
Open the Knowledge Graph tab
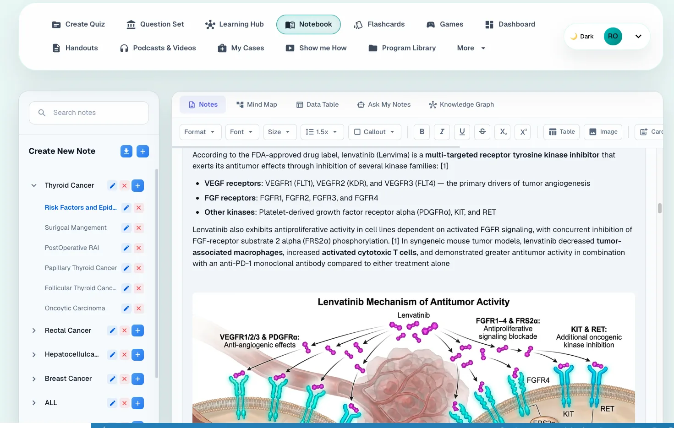[x=461, y=104]
